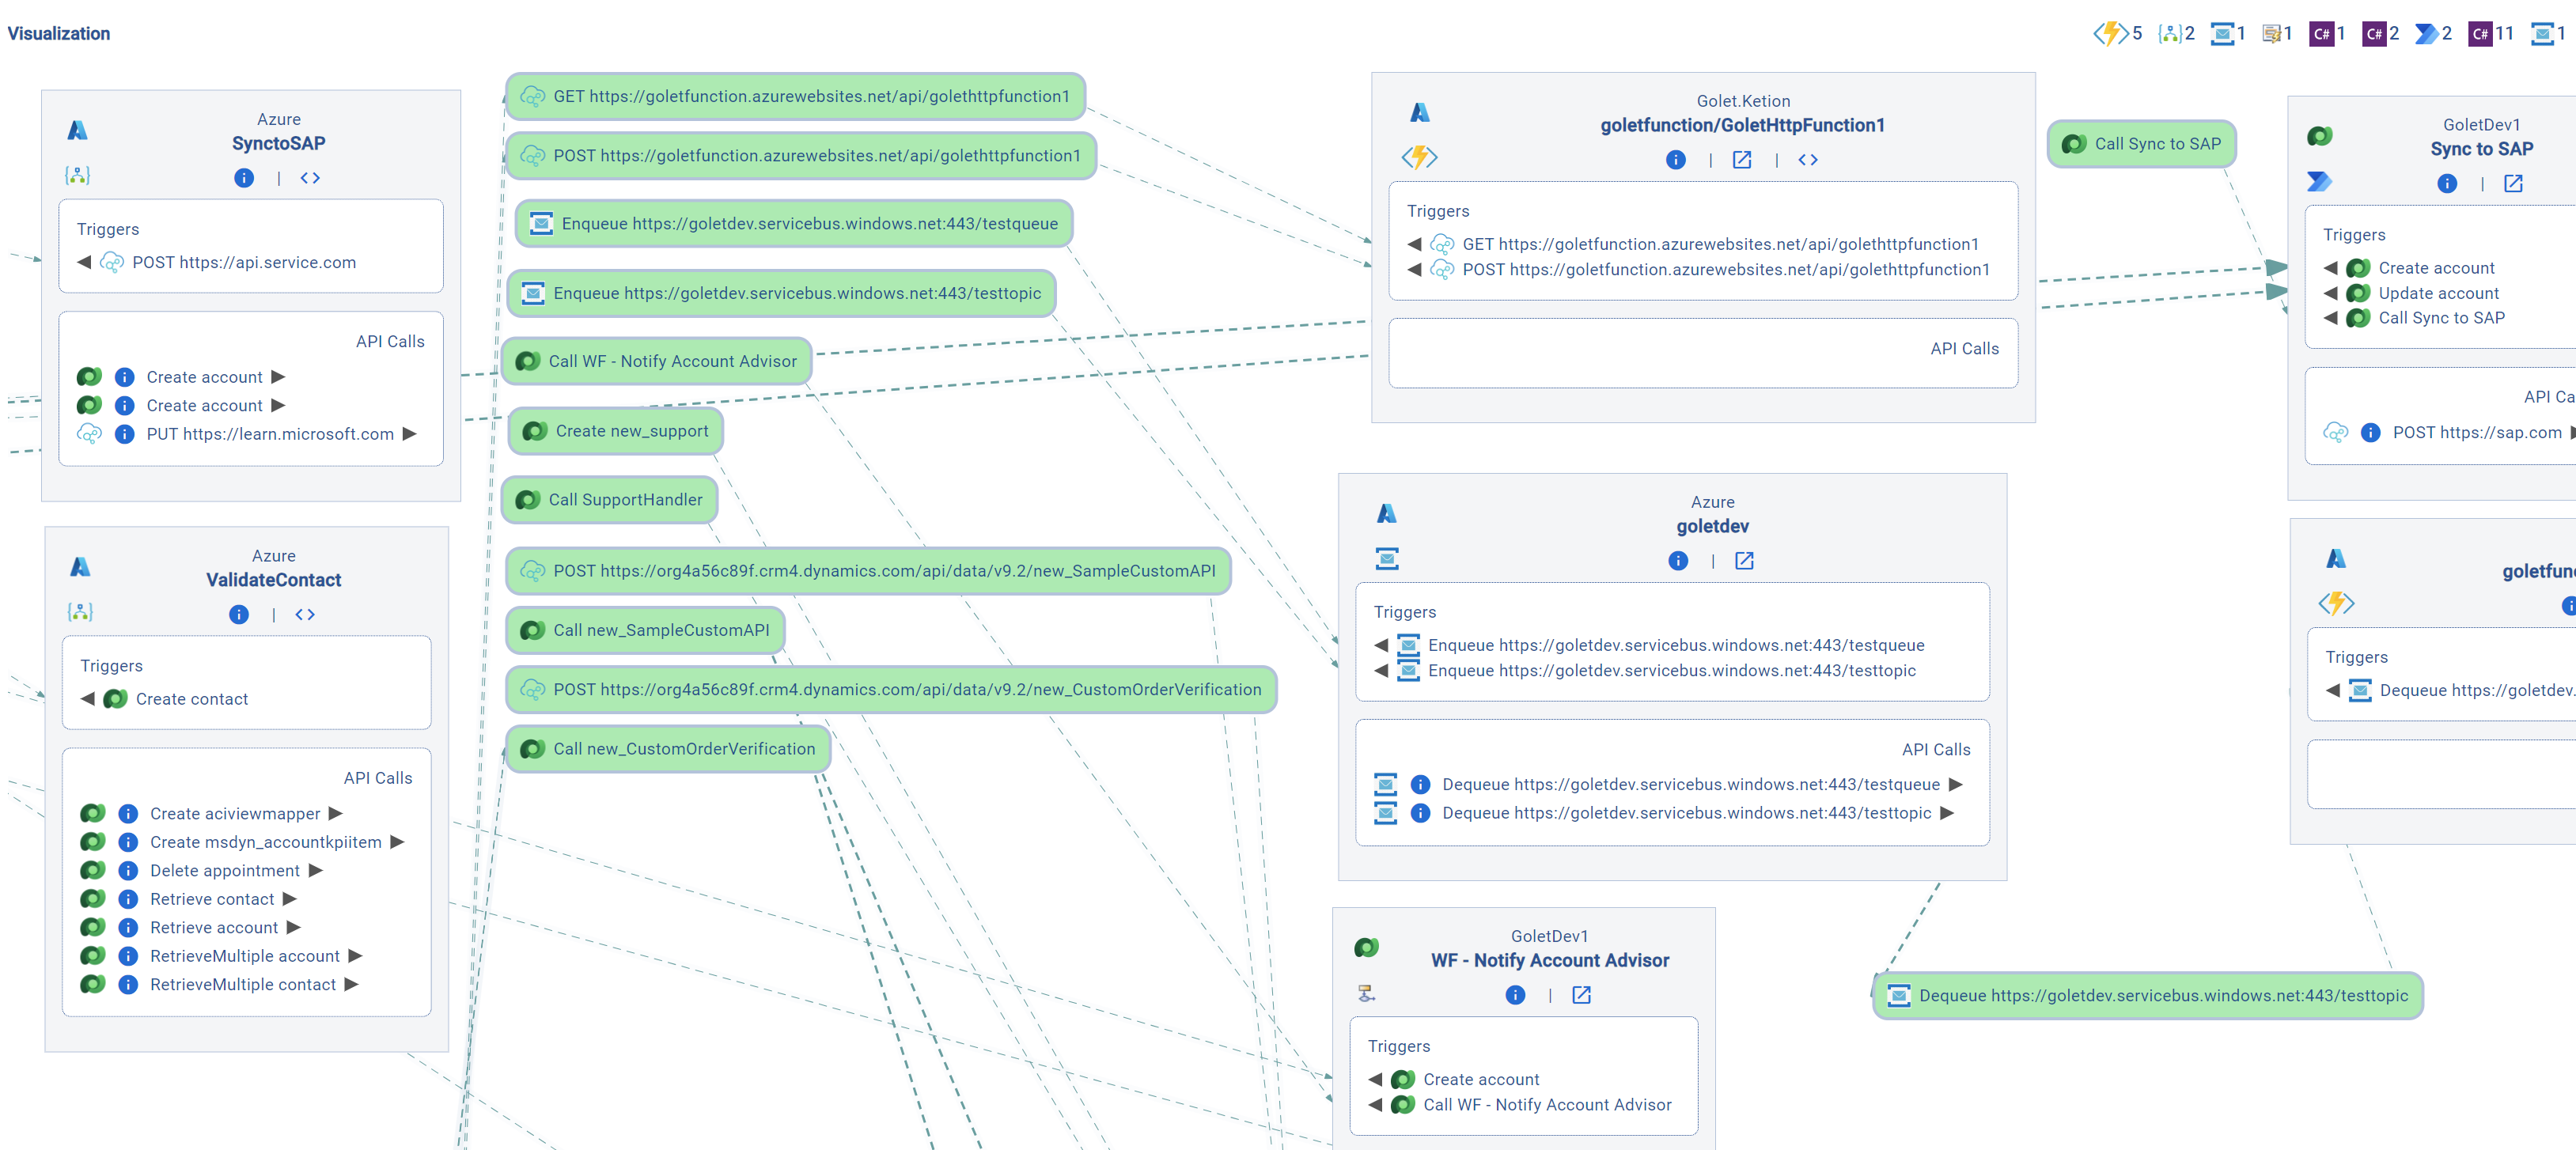Click the ValidateContact card title

click(274, 580)
